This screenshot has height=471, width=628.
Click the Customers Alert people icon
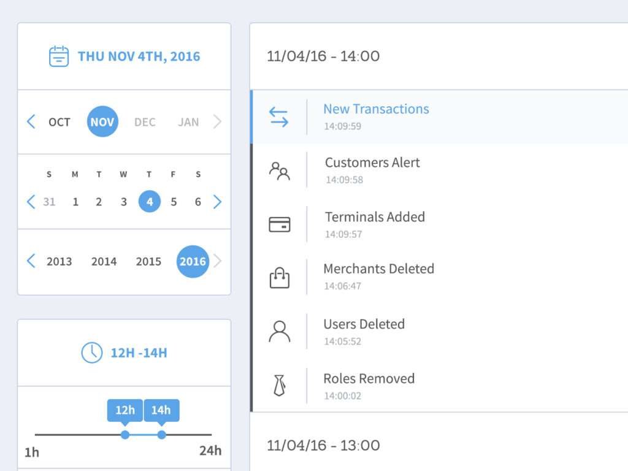pyautogui.click(x=280, y=170)
